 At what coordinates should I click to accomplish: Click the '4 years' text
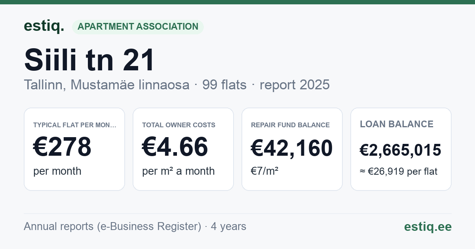[228, 226]
